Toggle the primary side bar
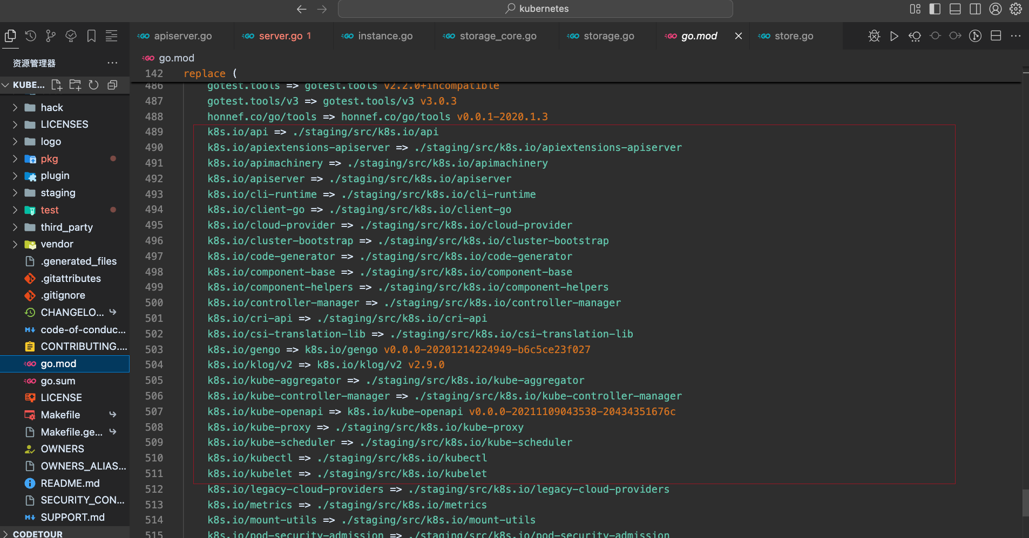The width and height of the screenshot is (1029, 538). tap(935, 9)
